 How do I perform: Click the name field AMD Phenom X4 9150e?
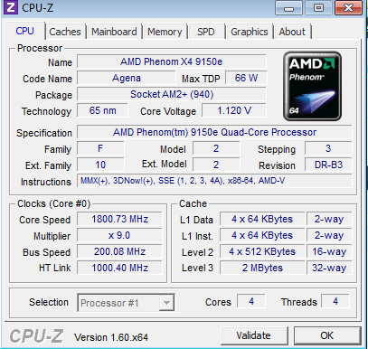[x=172, y=61]
